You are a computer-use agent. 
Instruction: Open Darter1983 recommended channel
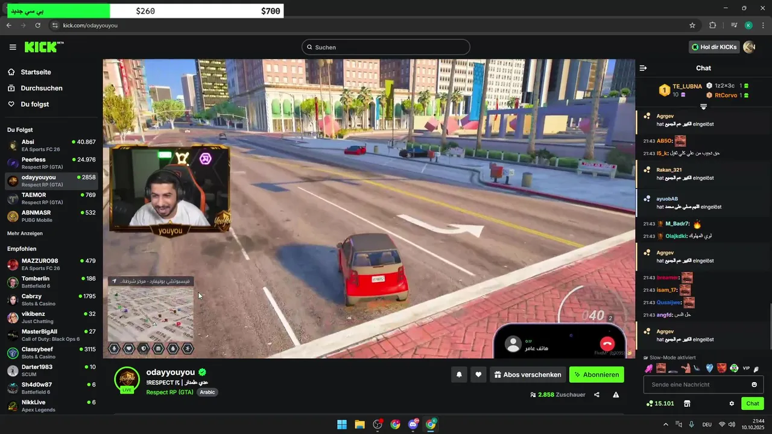pyautogui.click(x=51, y=371)
